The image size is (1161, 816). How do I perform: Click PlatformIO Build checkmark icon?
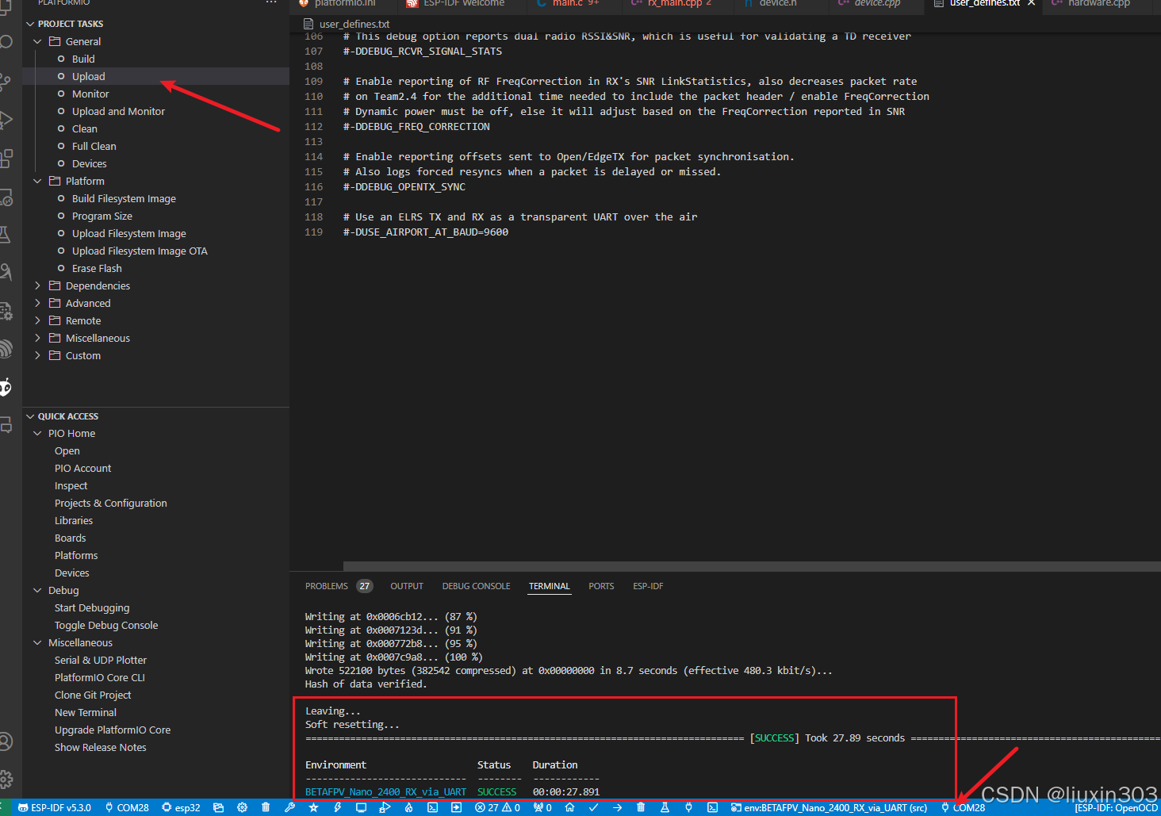pos(593,807)
